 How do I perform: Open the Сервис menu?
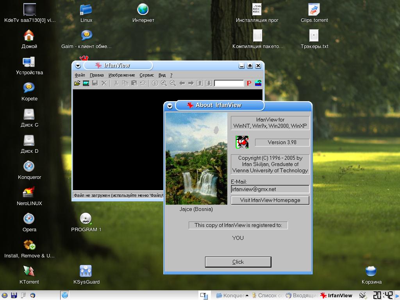pos(147,75)
